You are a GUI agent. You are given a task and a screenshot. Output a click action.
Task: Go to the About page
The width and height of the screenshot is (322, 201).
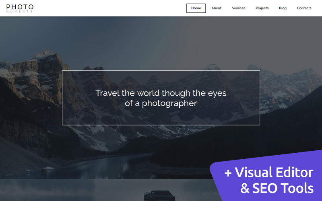[x=216, y=8]
